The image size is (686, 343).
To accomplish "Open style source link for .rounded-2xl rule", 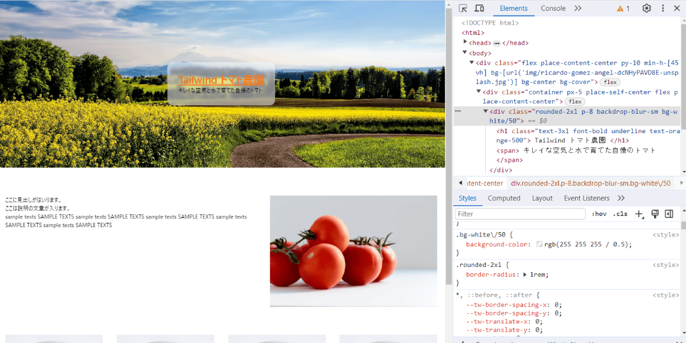I will pos(666,265).
